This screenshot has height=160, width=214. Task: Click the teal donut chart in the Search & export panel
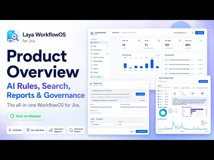click(x=163, y=113)
